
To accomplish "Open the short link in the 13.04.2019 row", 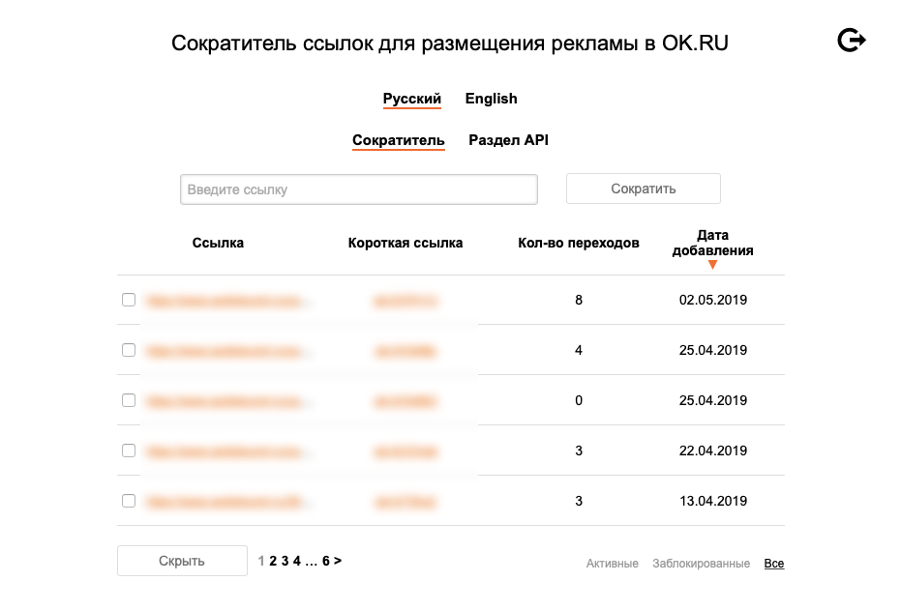I will [x=405, y=503].
